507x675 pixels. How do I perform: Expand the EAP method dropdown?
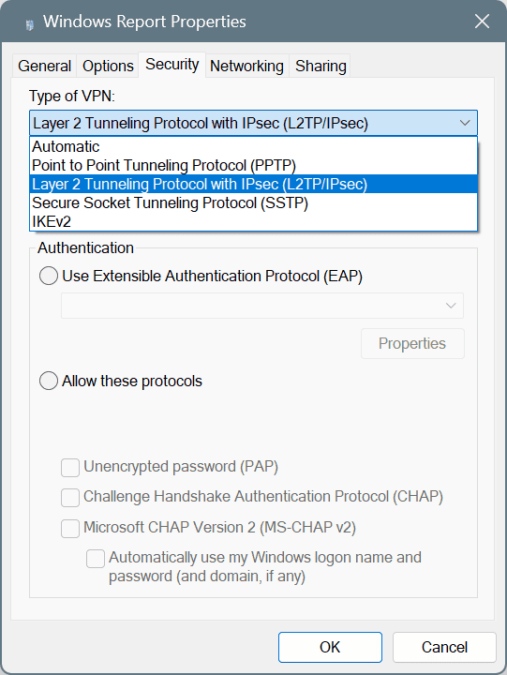[262, 306]
